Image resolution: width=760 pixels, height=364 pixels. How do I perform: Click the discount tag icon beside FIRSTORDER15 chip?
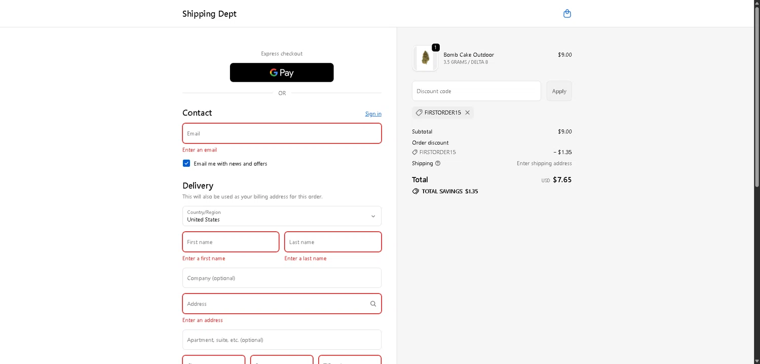(x=419, y=113)
